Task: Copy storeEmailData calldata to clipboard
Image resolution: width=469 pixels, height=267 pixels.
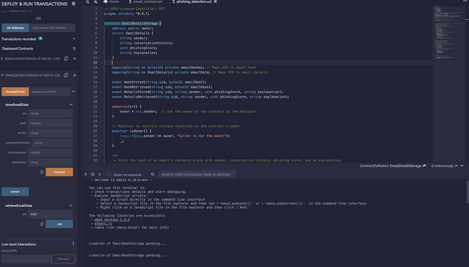Action: pos(42,172)
